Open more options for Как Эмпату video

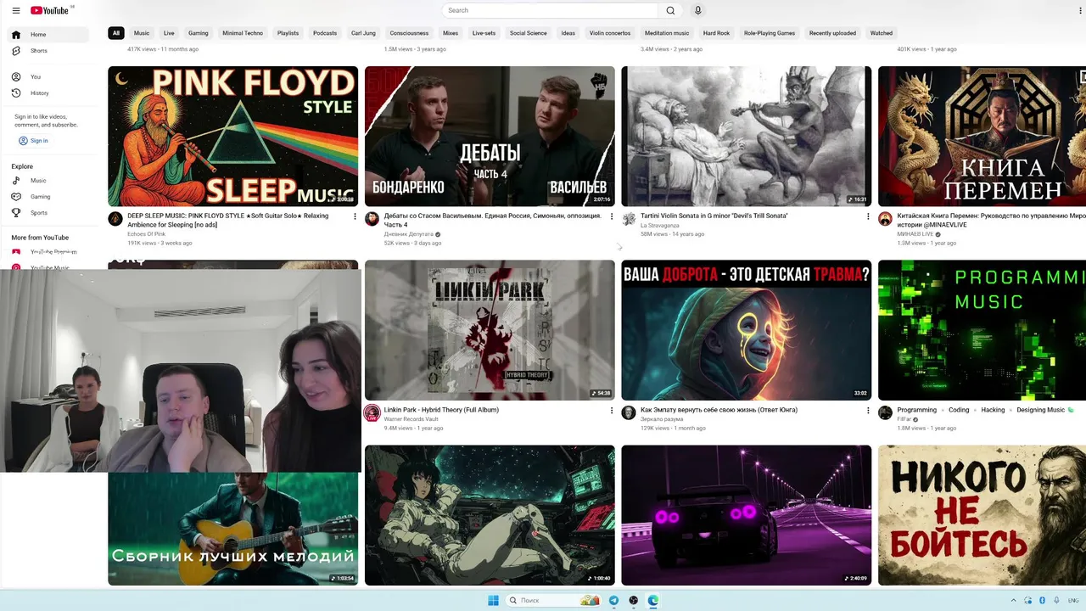868,410
